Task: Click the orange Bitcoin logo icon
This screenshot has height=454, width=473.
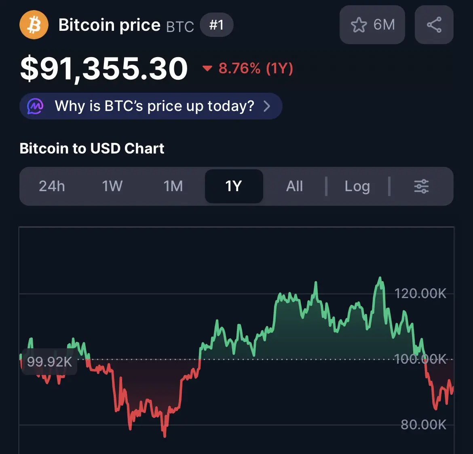Action: 34,25
